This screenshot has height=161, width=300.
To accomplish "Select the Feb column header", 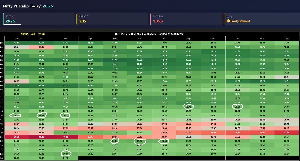I will 41,38.
